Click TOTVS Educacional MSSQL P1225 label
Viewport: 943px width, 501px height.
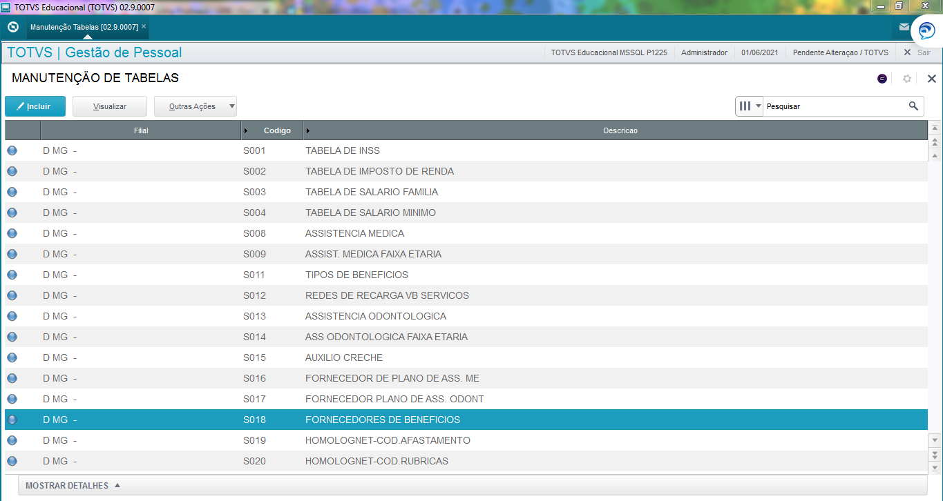click(x=609, y=52)
